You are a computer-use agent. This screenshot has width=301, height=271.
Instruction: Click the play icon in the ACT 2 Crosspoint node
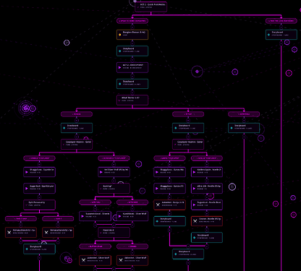point(119,68)
